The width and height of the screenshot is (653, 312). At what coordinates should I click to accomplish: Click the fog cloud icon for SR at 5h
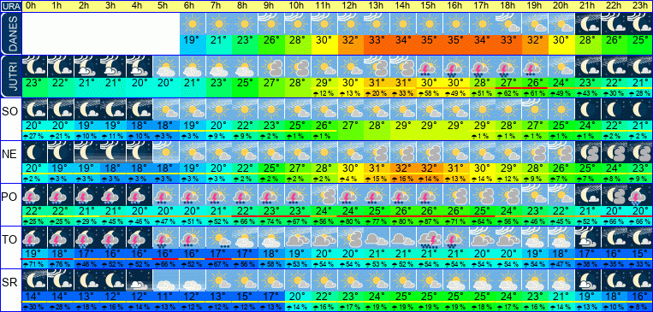click(x=166, y=280)
